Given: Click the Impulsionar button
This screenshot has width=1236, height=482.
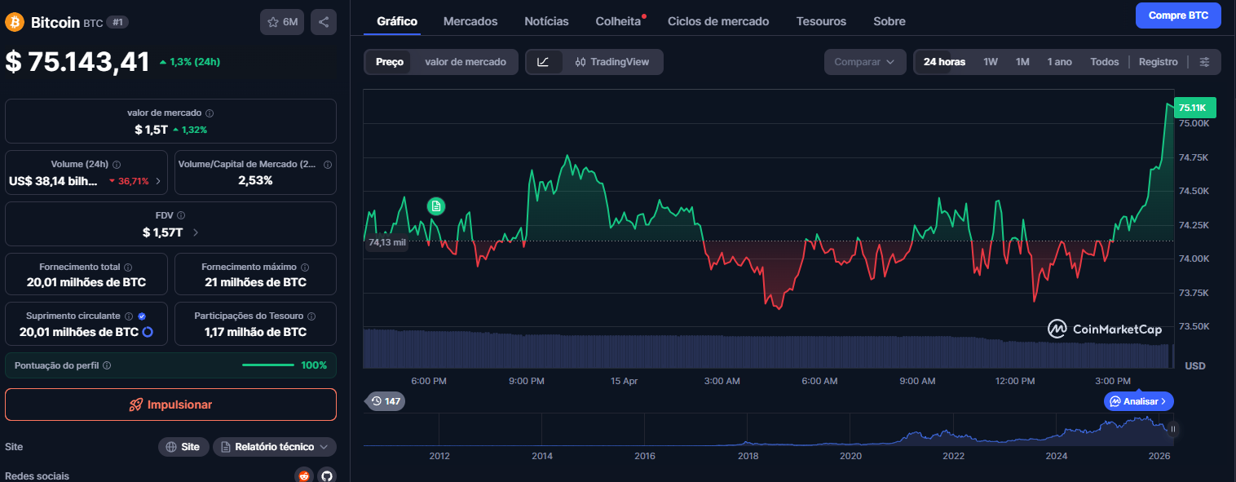Looking at the screenshot, I should [x=170, y=405].
